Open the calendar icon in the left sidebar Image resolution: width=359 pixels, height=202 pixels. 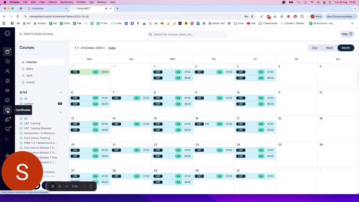pos(8,52)
